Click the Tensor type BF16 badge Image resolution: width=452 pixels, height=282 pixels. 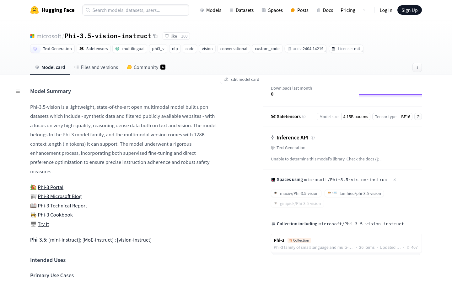point(392,117)
